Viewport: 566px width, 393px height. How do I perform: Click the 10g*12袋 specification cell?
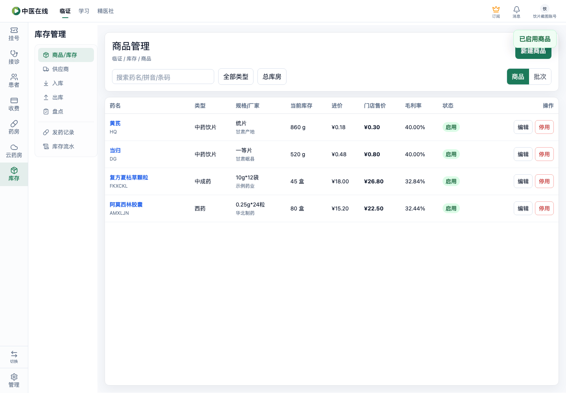247,177
